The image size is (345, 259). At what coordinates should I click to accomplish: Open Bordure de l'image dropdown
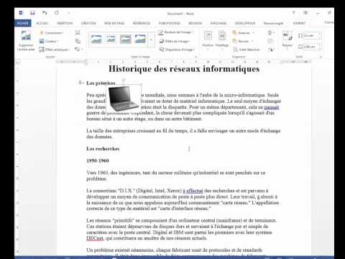(x=175, y=32)
